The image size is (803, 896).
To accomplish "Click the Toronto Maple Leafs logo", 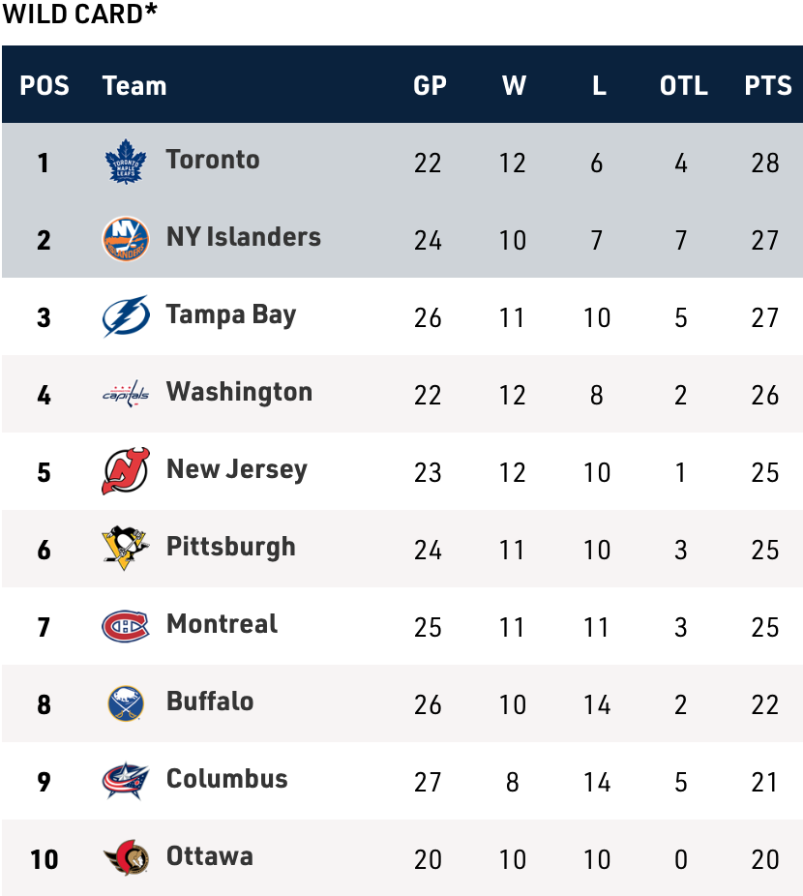I will tap(125, 162).
